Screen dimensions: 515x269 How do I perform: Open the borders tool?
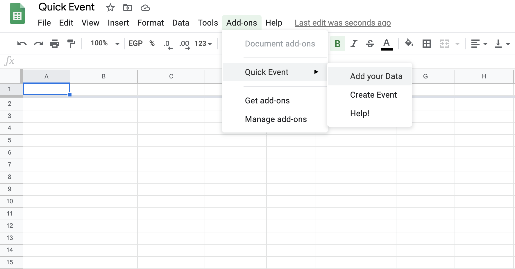tap(426, 44)
